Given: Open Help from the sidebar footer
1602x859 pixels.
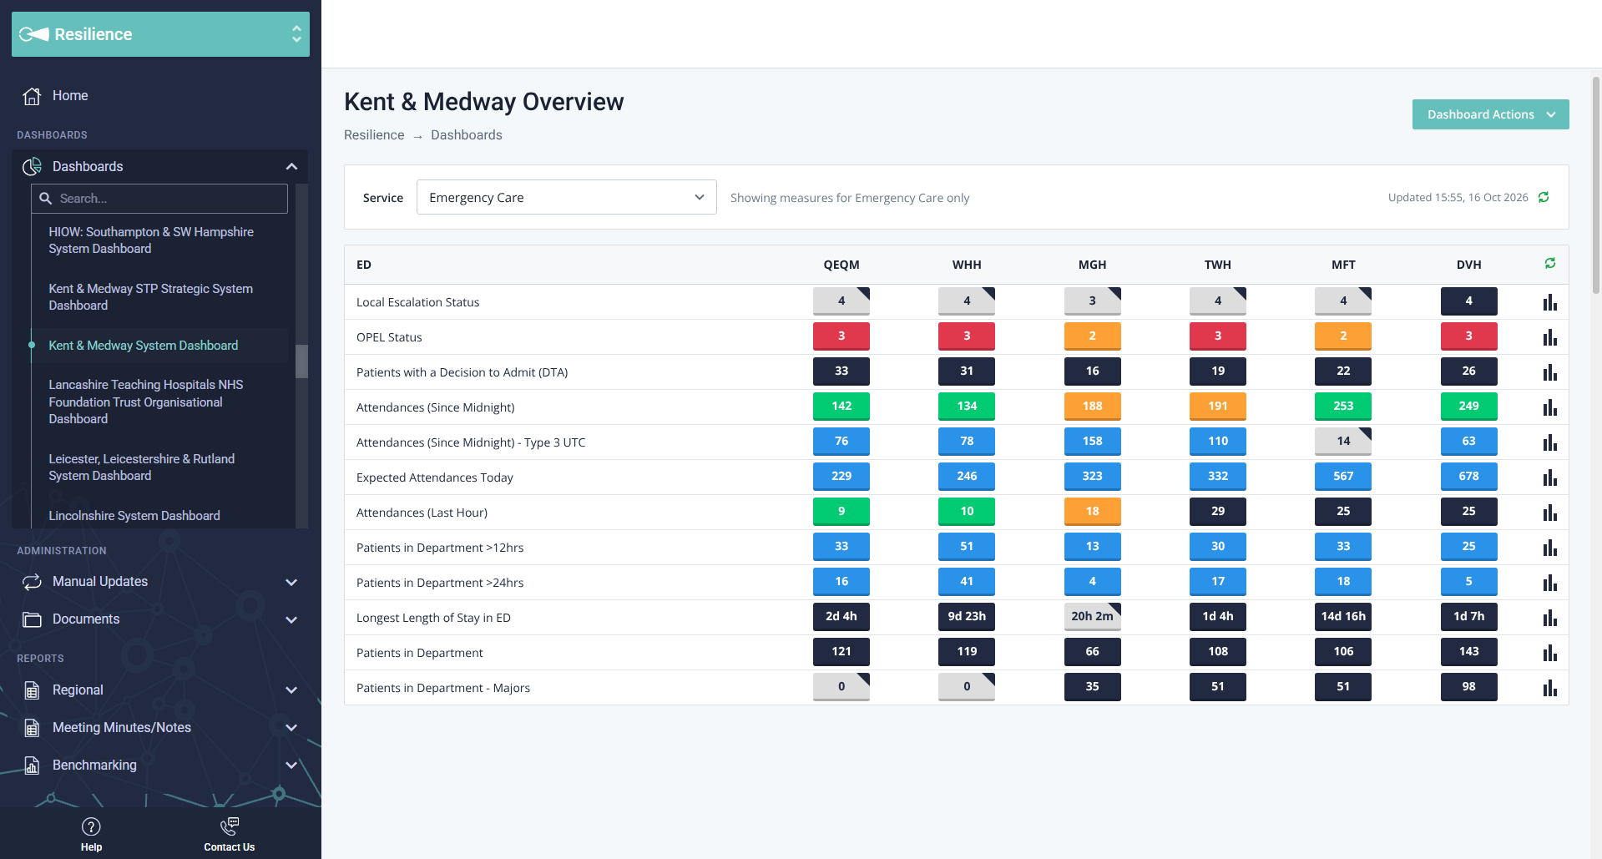Looking at the screenshot, I should [x=91, y=834].
